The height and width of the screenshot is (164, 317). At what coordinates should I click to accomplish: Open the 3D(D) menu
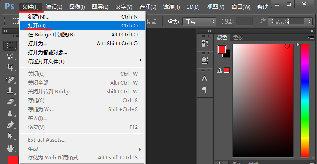[x=193, y=7]
